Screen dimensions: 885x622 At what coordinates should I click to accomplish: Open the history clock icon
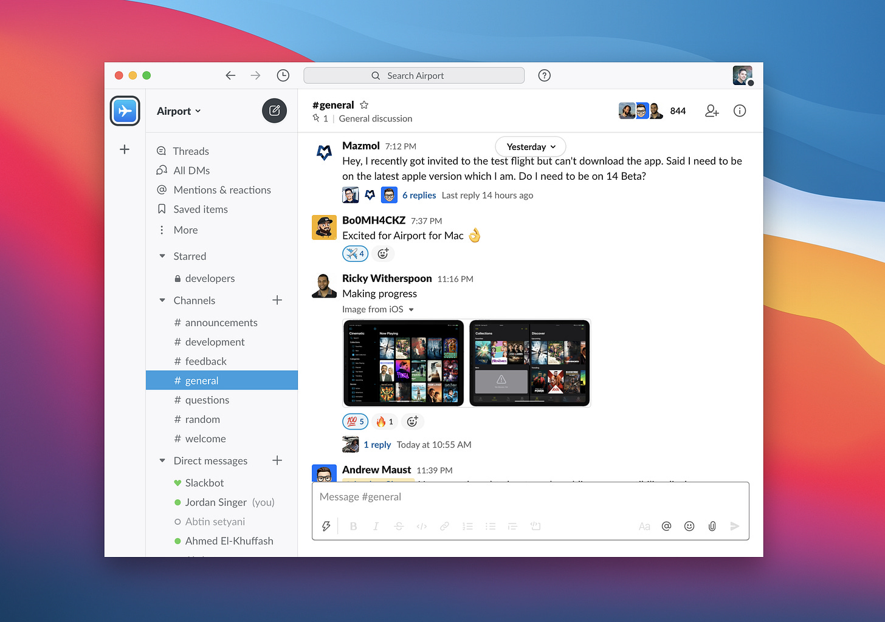tap(283, 75)
